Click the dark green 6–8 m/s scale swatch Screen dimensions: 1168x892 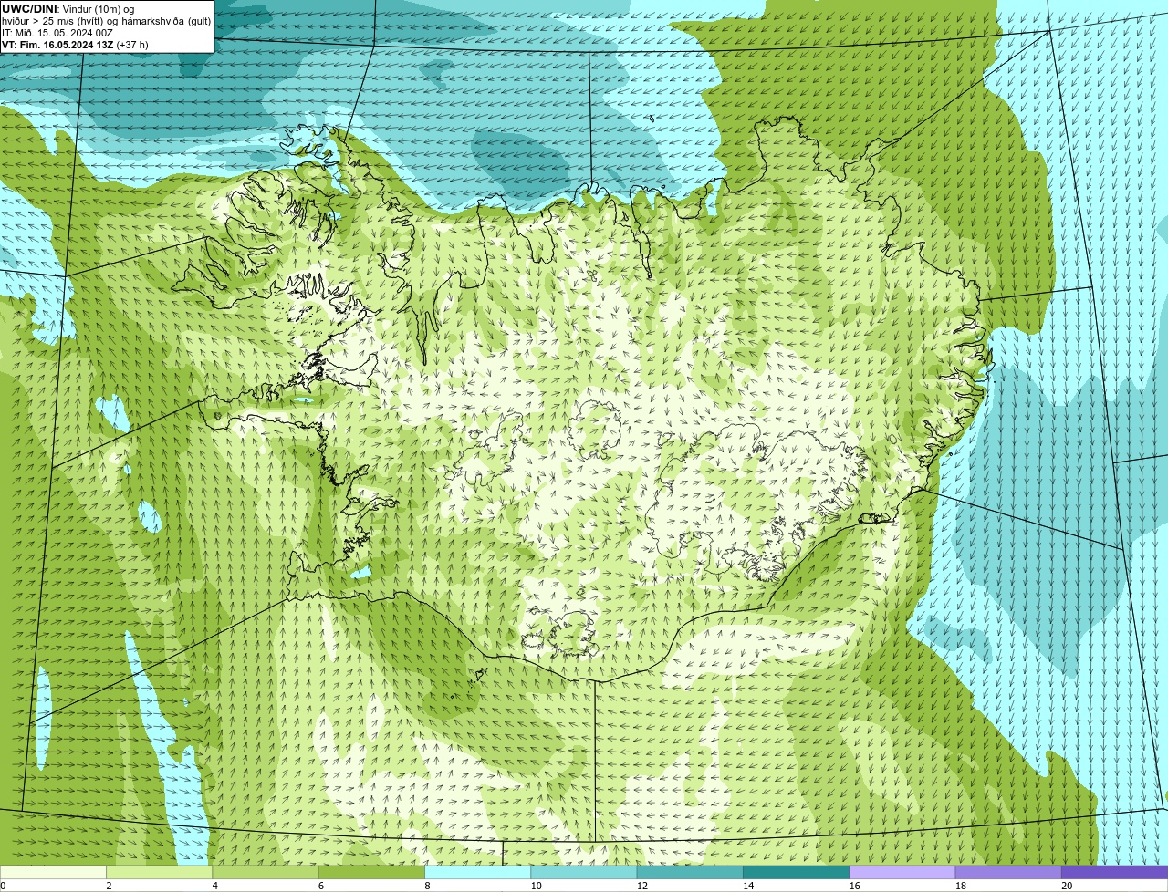[371, 873]
